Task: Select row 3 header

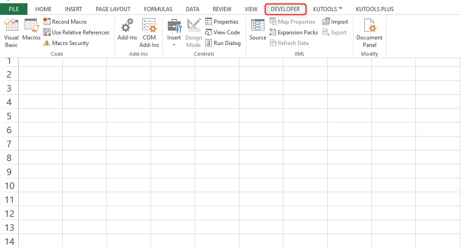Action: point(9,88)
